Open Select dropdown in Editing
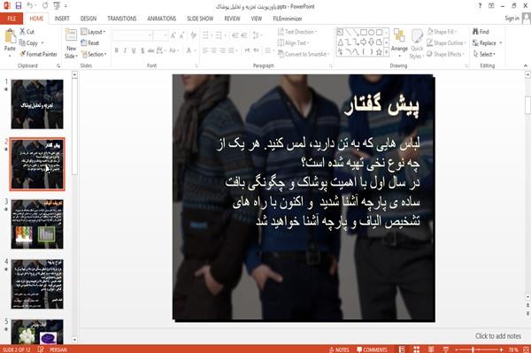Image resolution: width=531 pixels, height=353 pixels. click(484, 54)
